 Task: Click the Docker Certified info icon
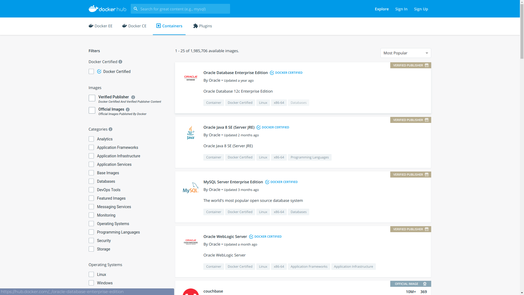[x=120, y=62]
